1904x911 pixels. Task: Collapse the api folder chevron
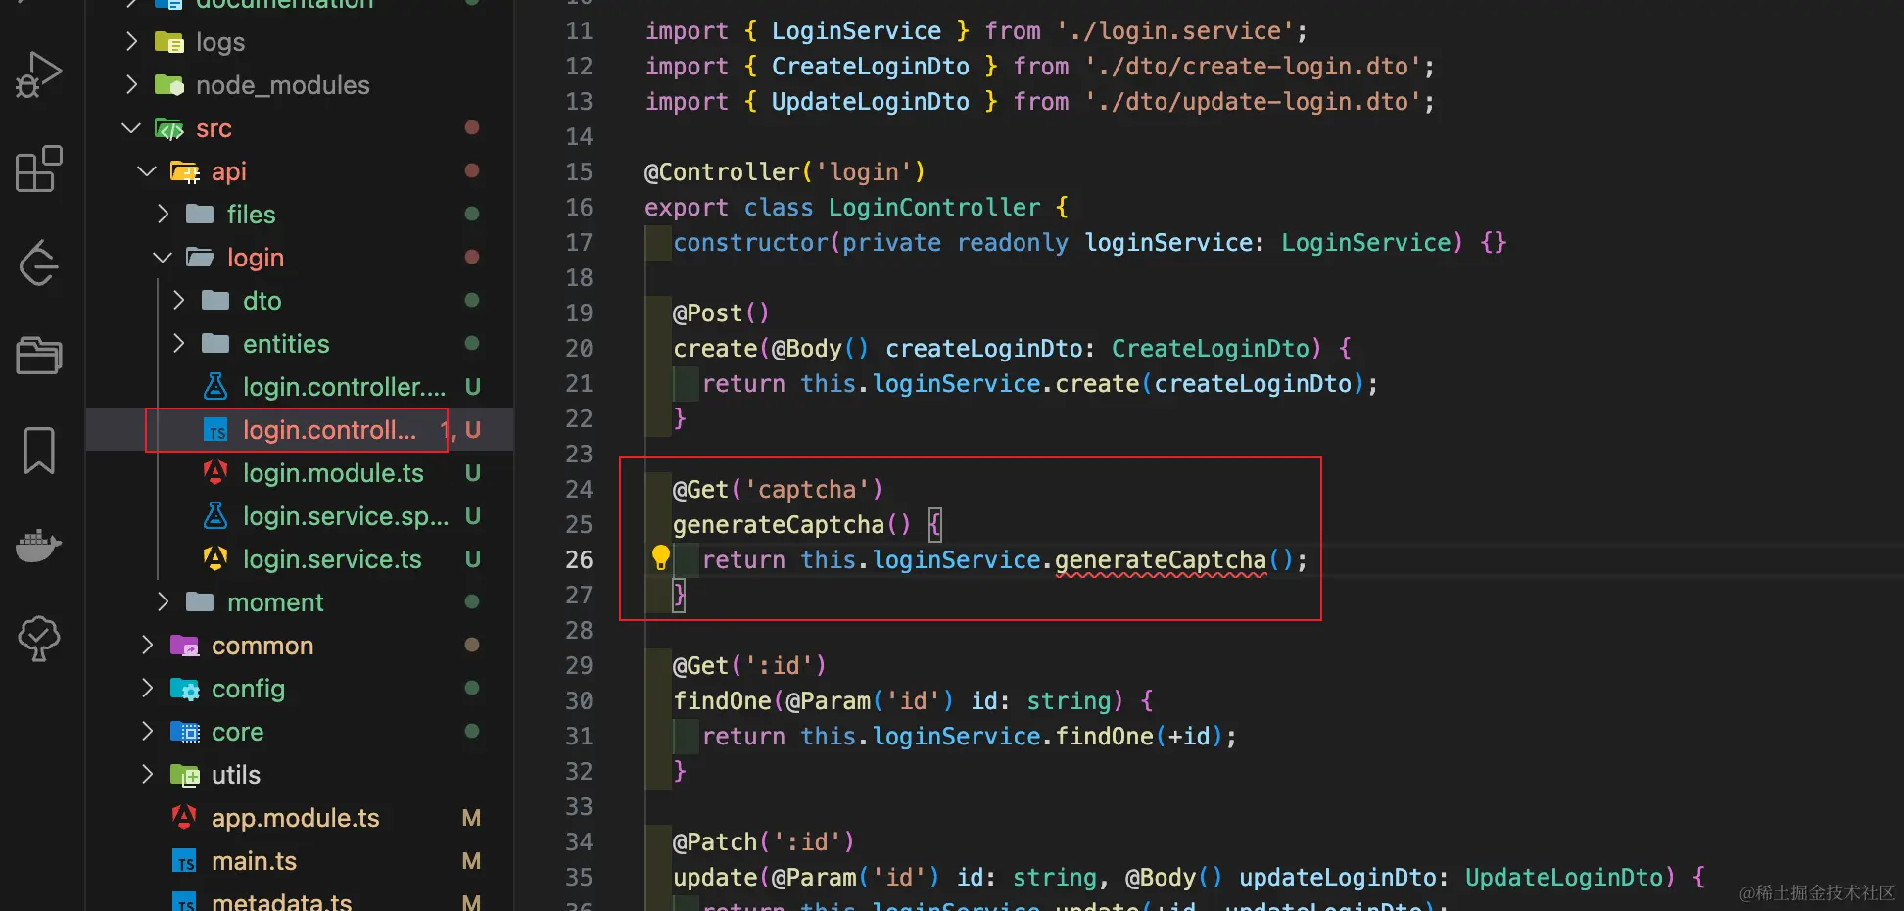click(147, 170)
